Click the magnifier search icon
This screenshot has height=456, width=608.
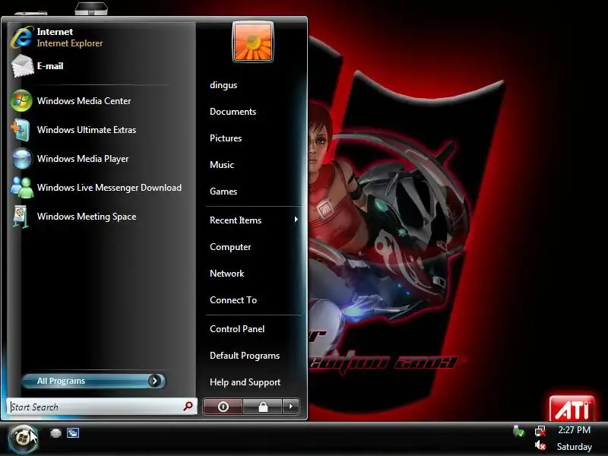188,406
